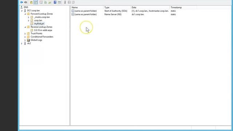
Task: Click '(same as parent folder)' in NS row
Action: click(86, 14)
